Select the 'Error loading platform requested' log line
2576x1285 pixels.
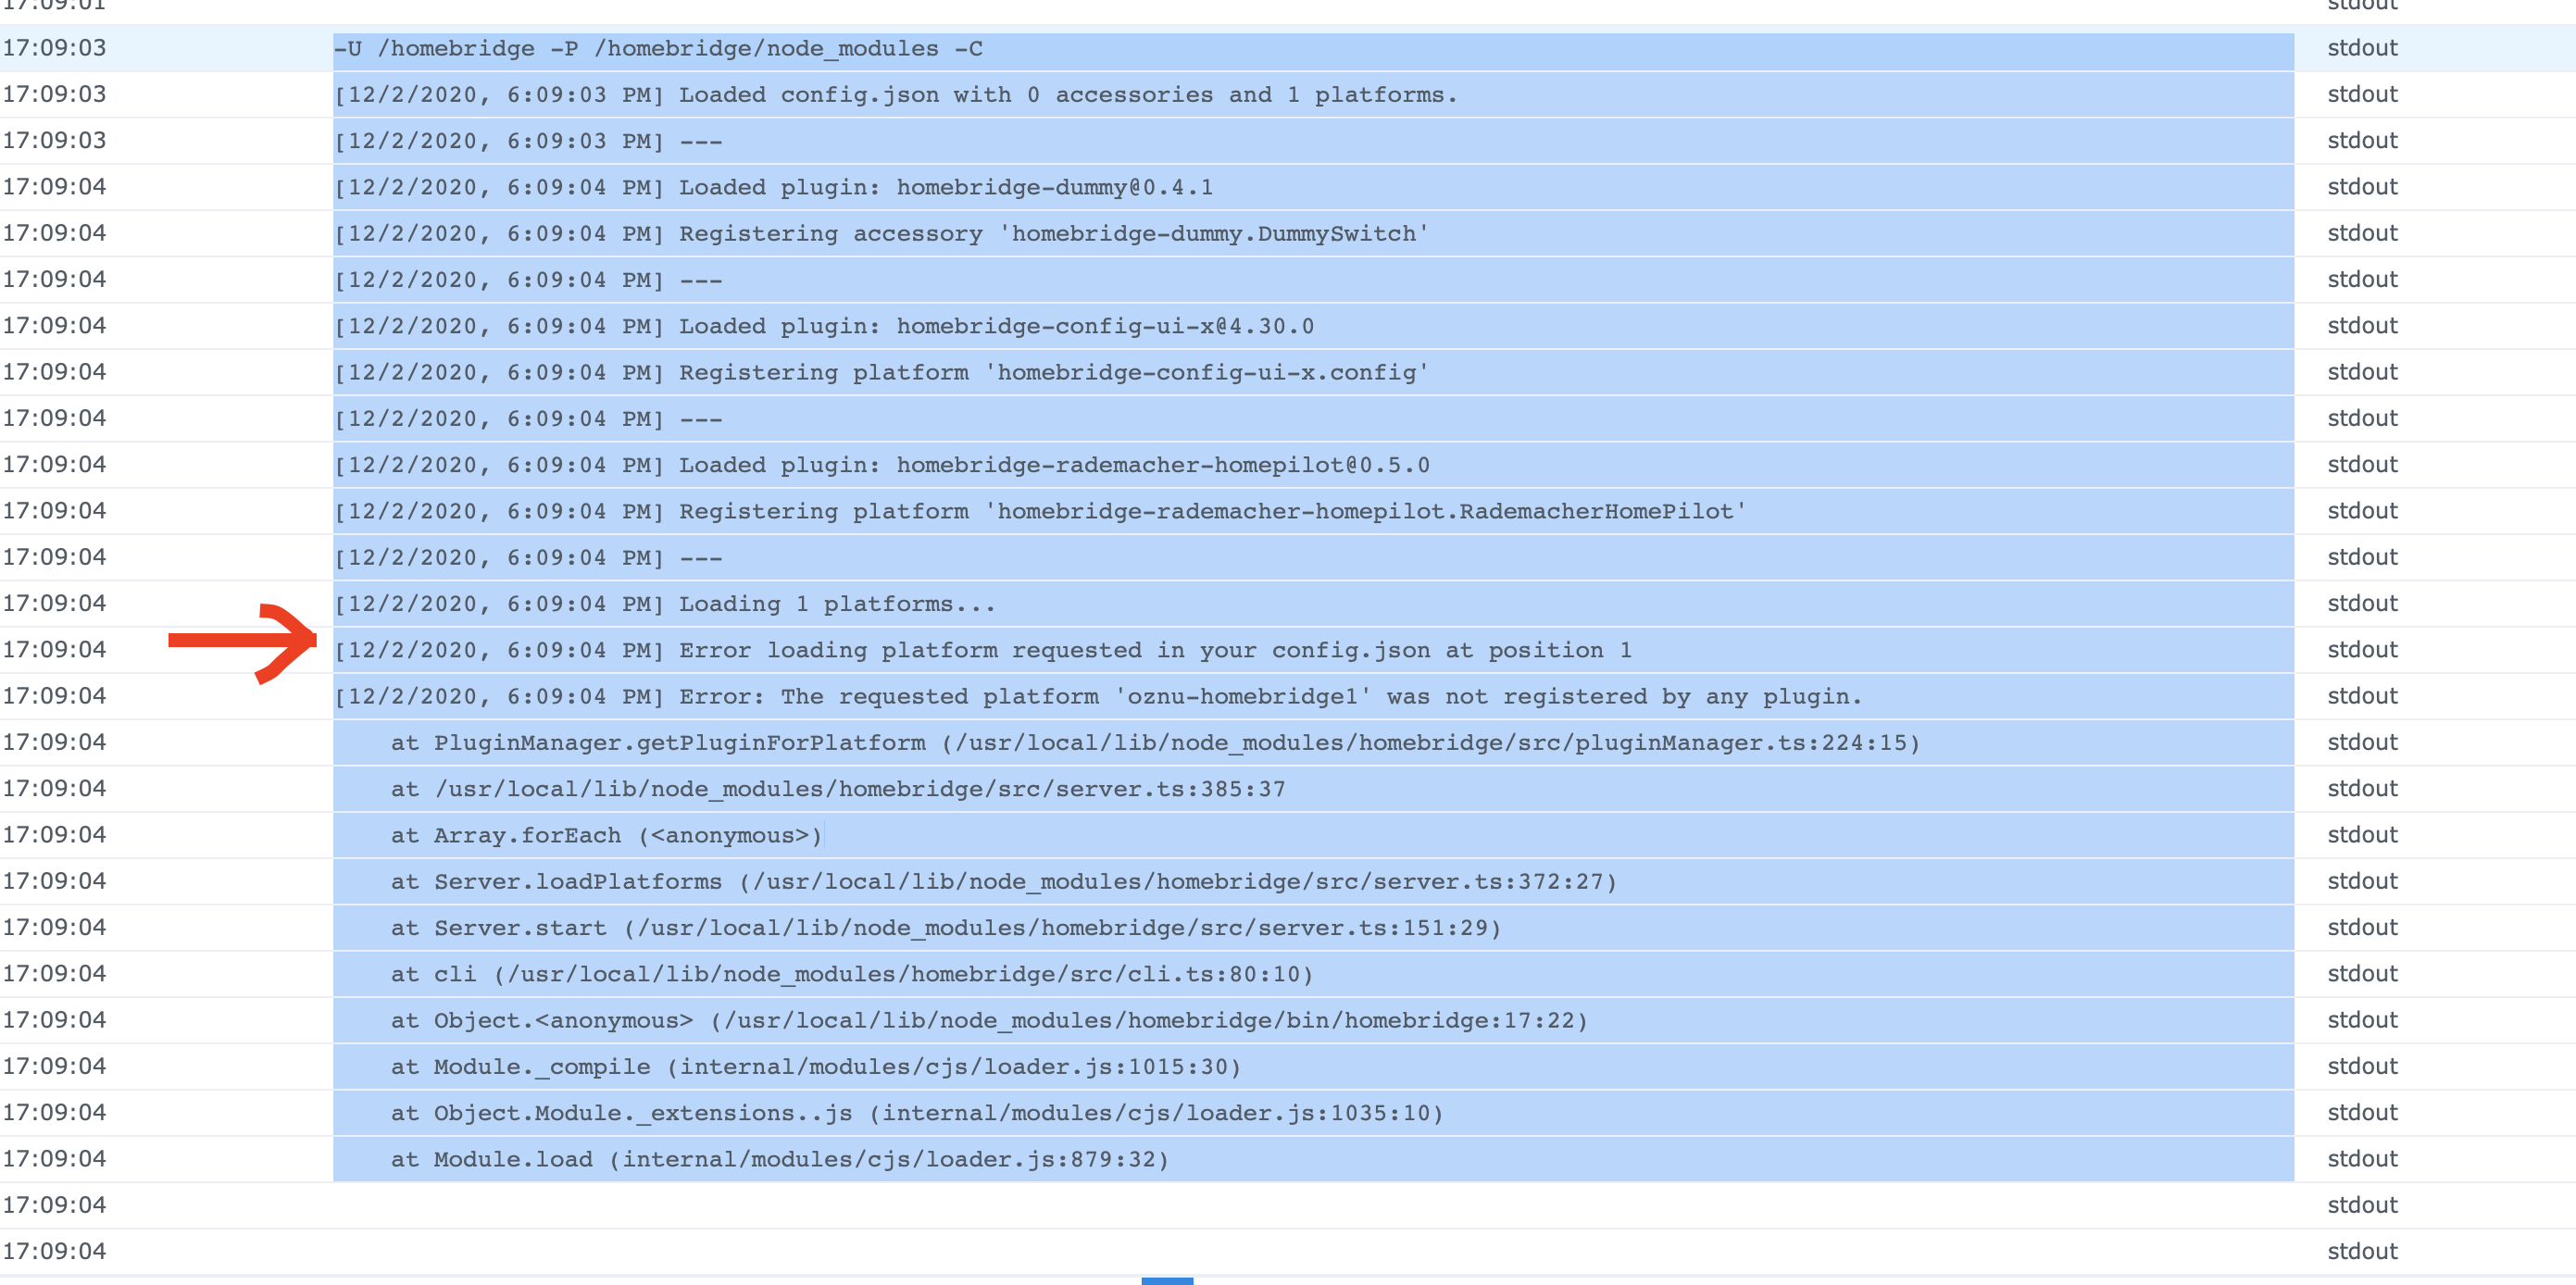982,650
